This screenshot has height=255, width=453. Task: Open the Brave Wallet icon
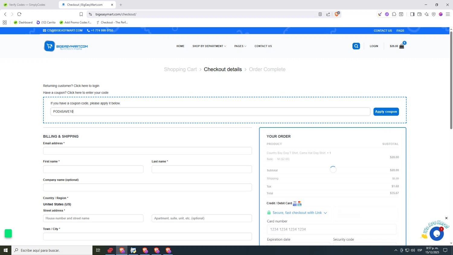click(419, 14)
